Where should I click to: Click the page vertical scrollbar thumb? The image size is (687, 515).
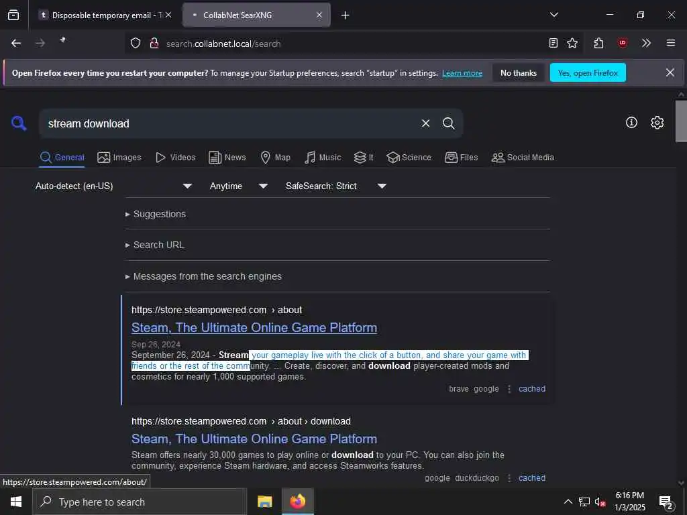681,121
